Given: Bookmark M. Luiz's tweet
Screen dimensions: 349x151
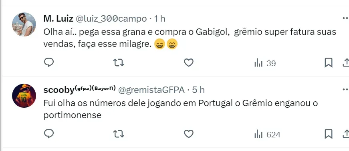Looking at the screenshot, I should coord(329,63).
